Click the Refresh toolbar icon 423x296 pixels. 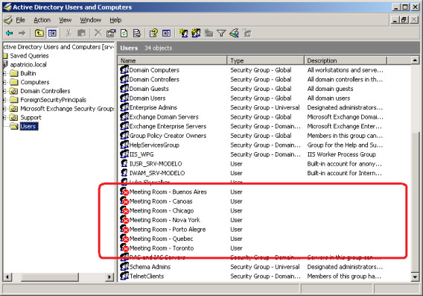coord(124,34)
